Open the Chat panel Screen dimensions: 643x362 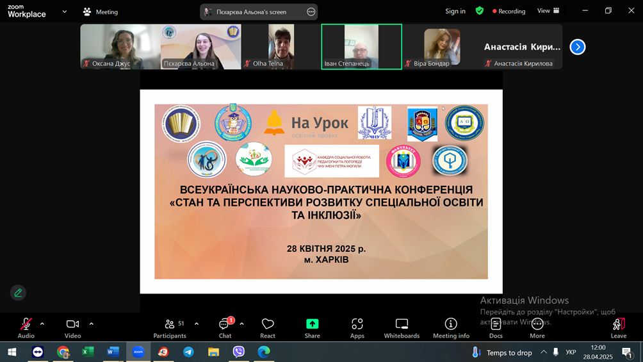[225, 328]
